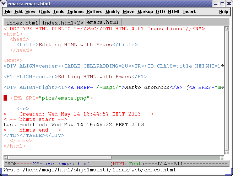
Task: Click the left arrow of horizontal scrollbar
Action: tap(6, 157)
